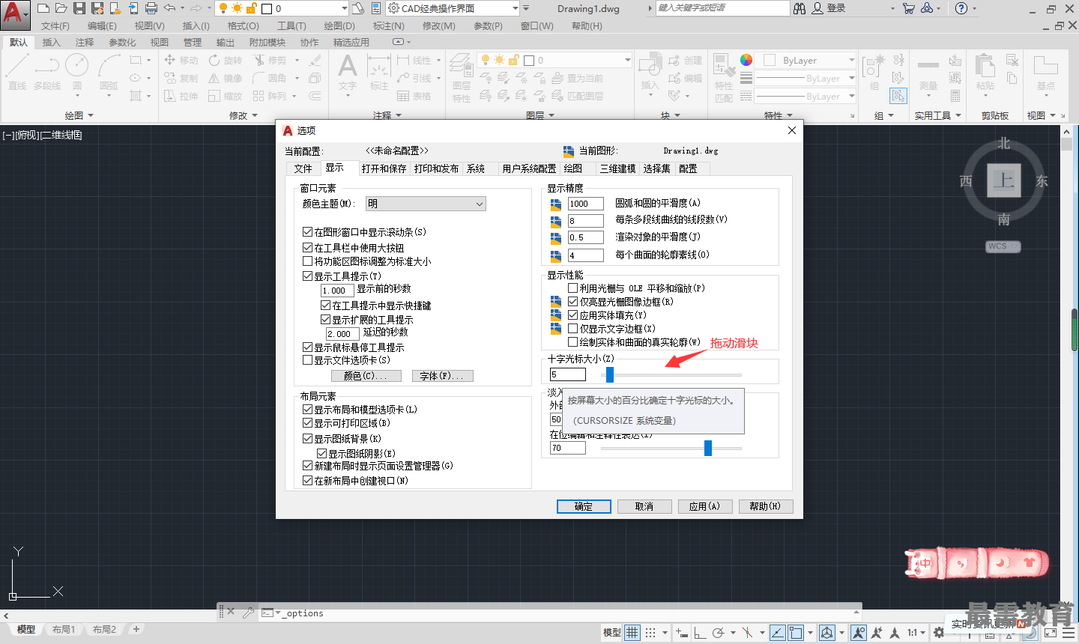
Task: Toggle 显示鼠标悬停工具提示 checkbox
Action: (x=307, y=347)
